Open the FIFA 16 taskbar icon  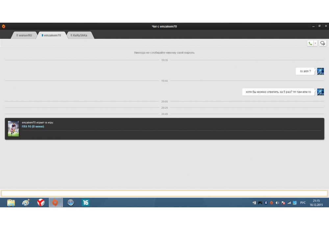tap(86, 202)
